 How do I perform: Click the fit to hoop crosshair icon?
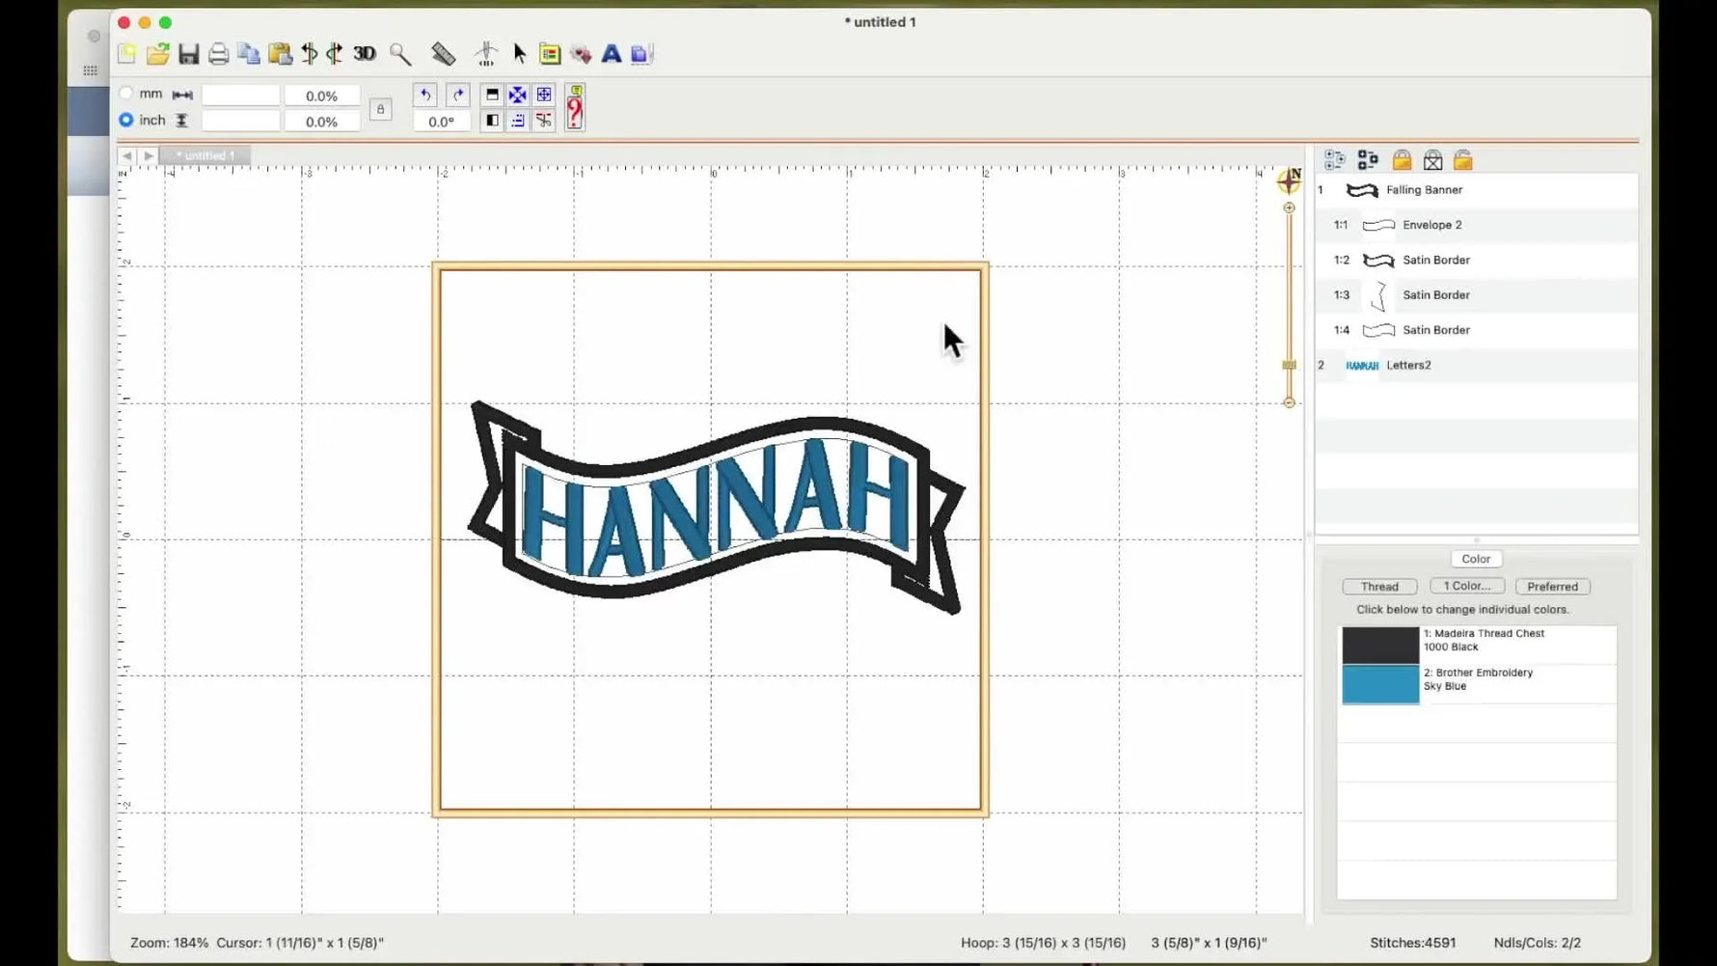coord(544,95)
